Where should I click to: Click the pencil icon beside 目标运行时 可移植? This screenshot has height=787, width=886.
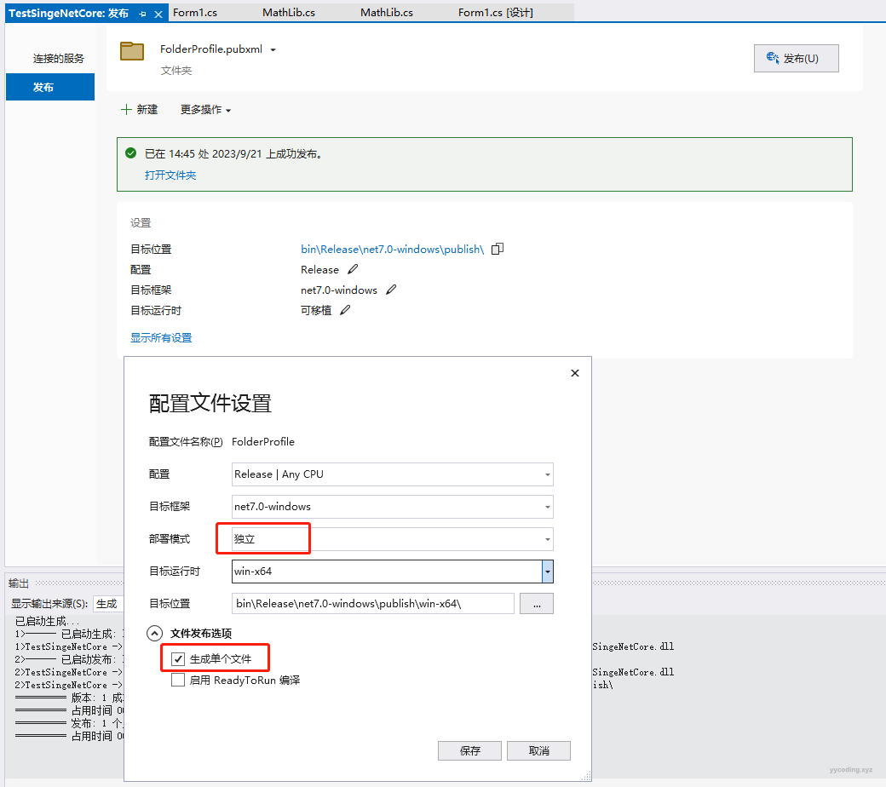[x=345, y=311]
